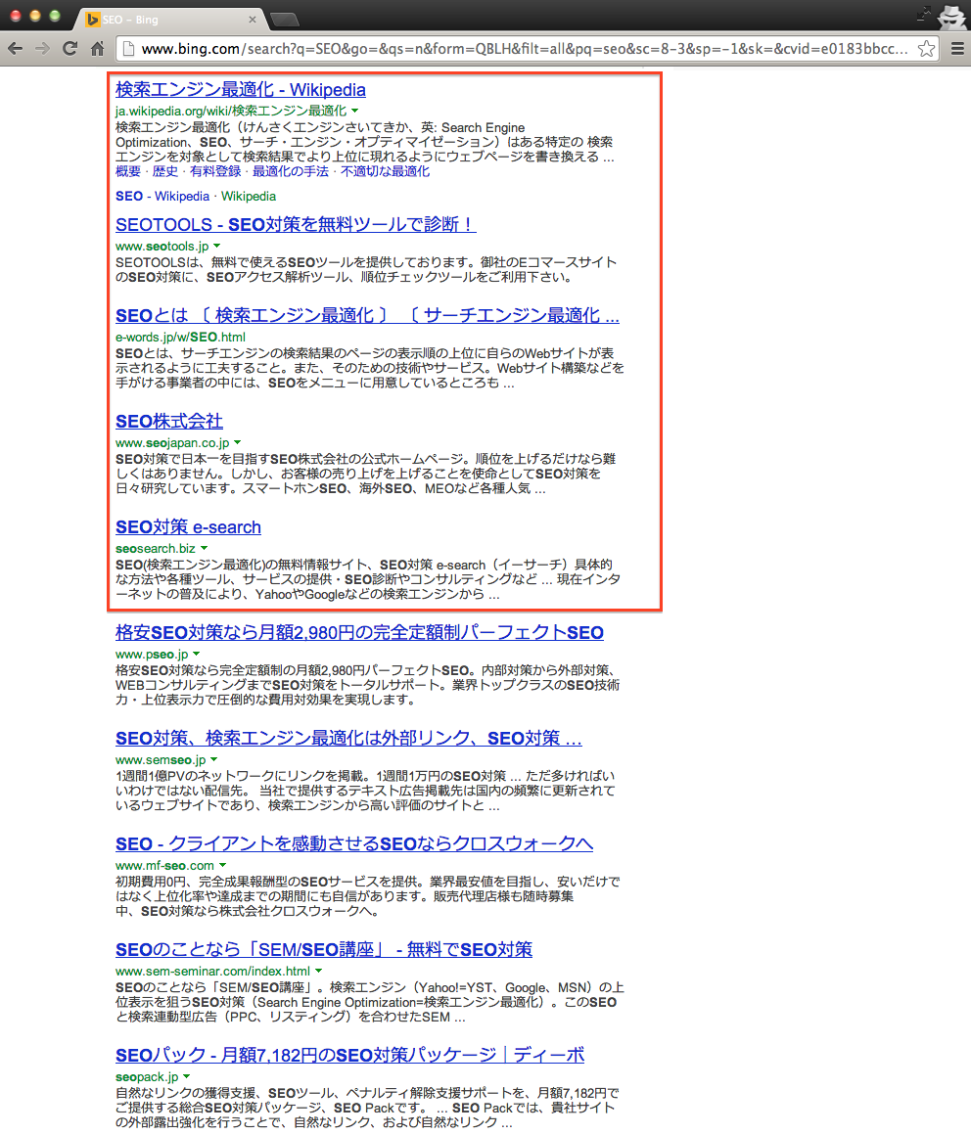Screen dimensions: 971x1135
Task: Open SEO株式会社 result title
Action: [169, 422]
